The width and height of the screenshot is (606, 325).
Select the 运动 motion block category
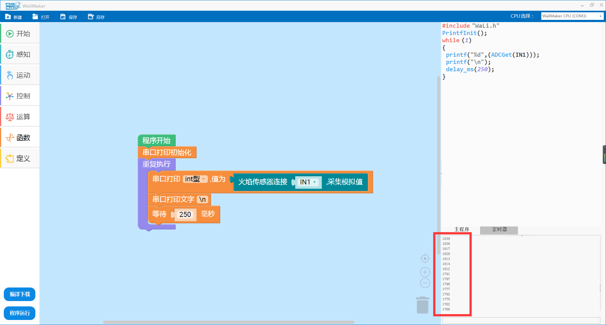(20, 75)
